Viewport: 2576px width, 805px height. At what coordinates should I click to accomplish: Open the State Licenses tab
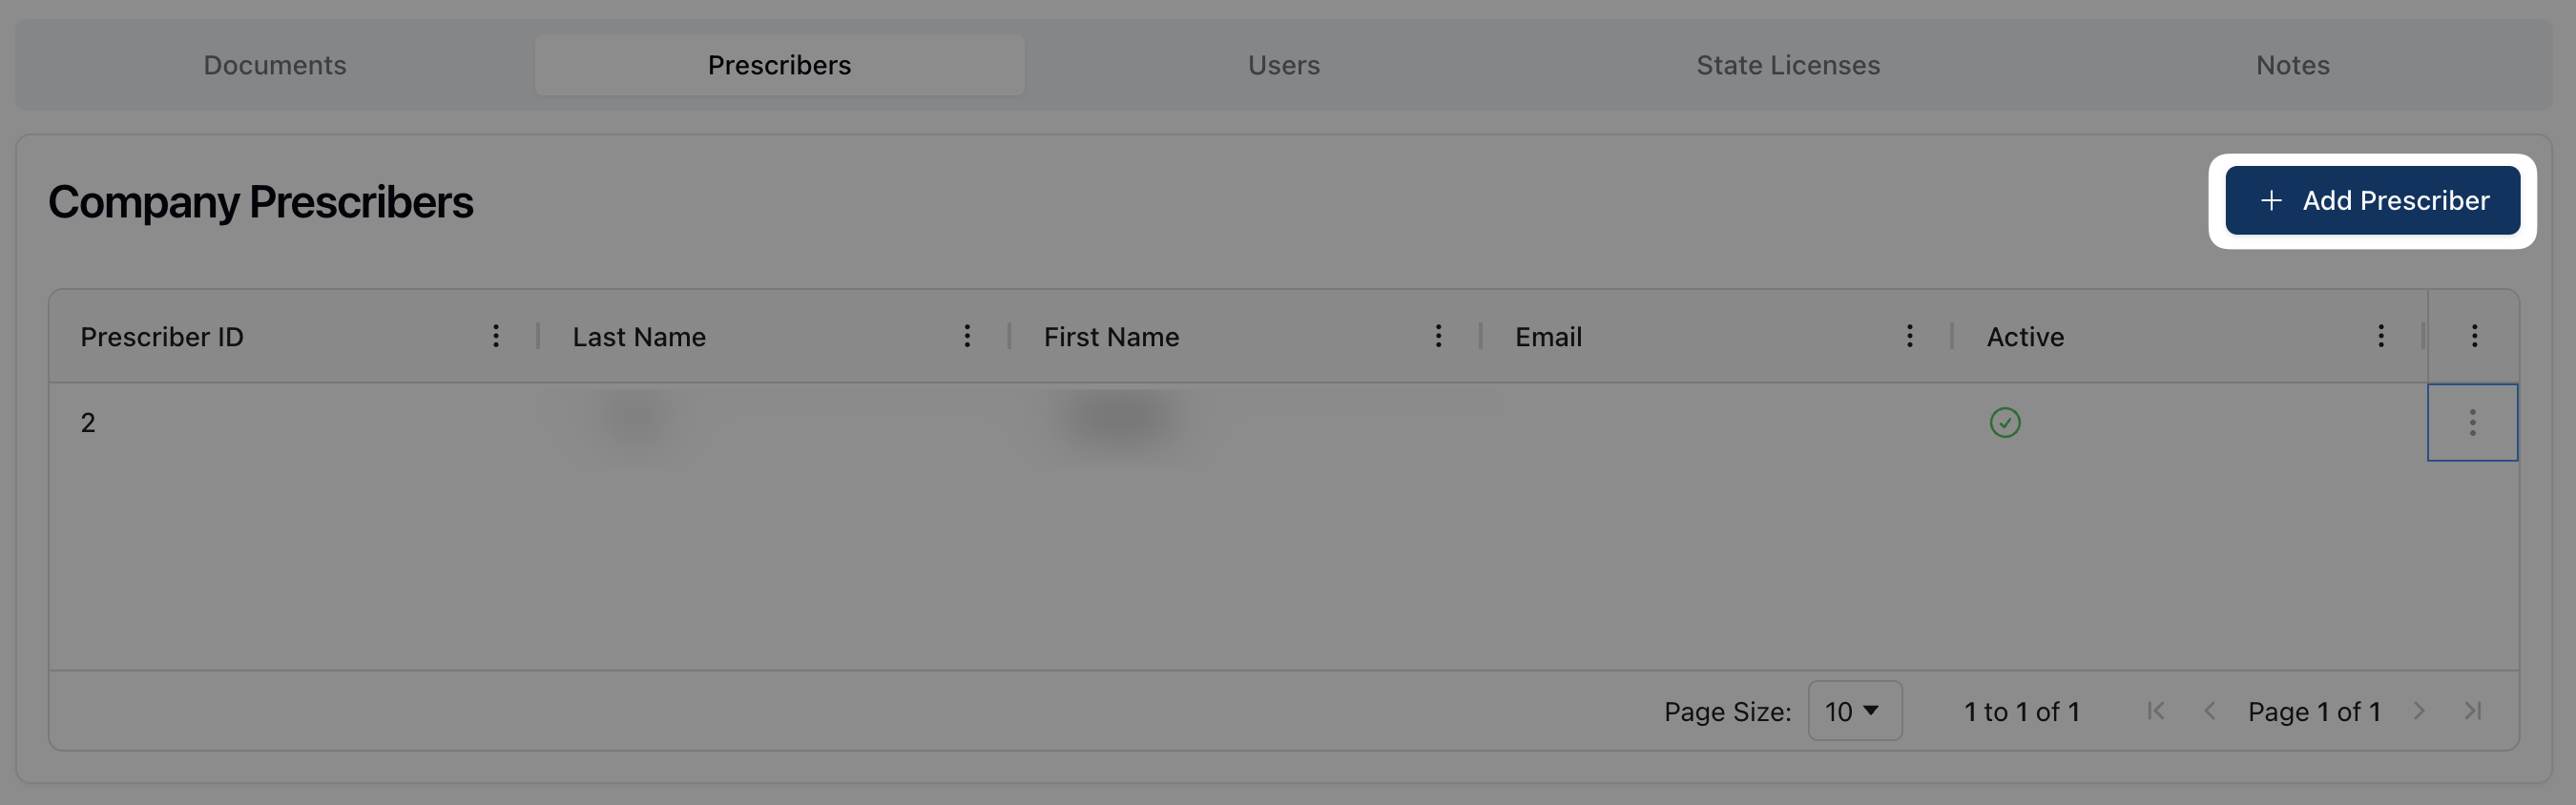[1787, 65]
